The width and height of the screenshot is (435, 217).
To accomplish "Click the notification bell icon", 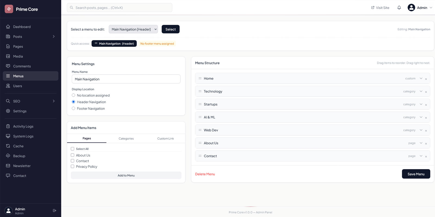I will click(x=399, y=8).
